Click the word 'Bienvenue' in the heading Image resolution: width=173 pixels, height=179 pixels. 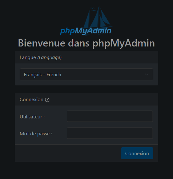click(42, 43)
